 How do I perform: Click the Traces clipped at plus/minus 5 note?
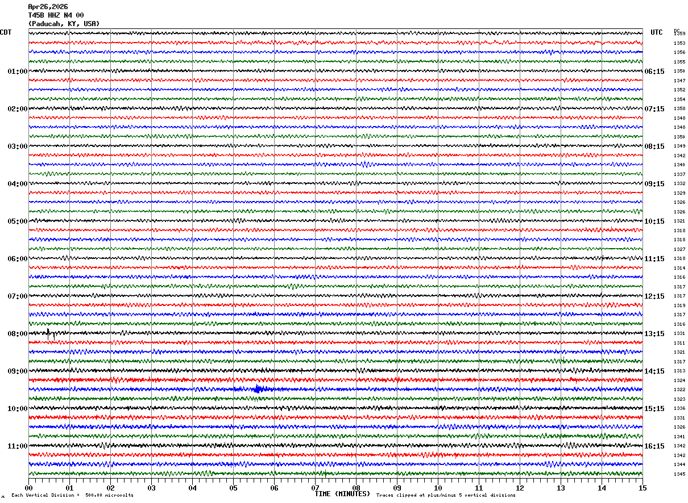[446, 496]
